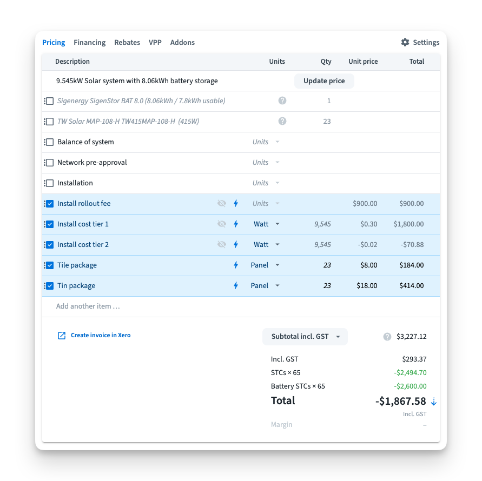The width and height of the screenshot is (482, 481).
Task: Check the Network pre-approval checkbox
Action: pos(50,163)
